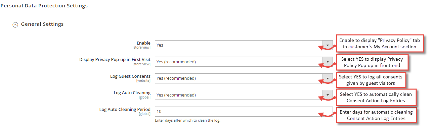
Task: Click the 'Display Privacy Pop-up in First Visit' label
Action: 115,59
